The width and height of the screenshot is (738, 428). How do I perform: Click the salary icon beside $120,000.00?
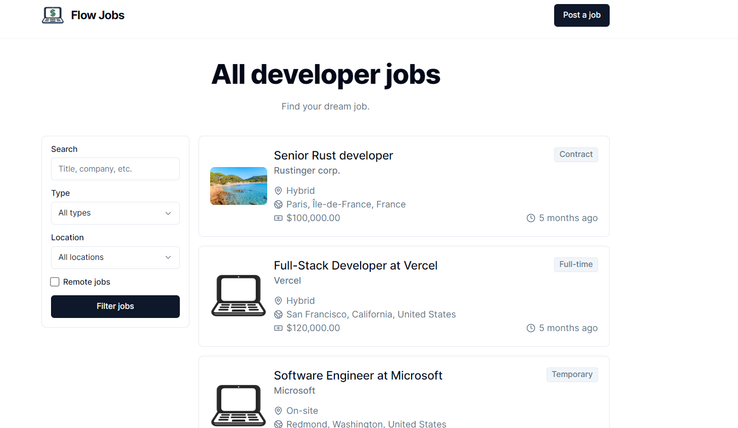coord(278,328)
